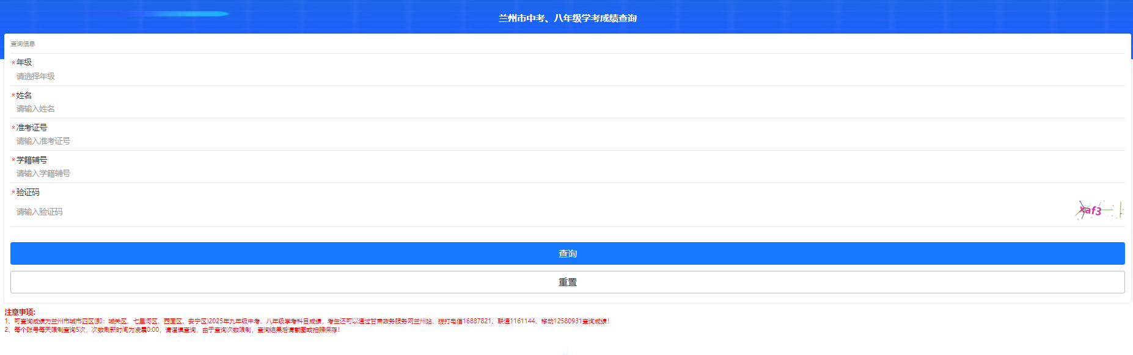Viewport: 1133px width, 355px height.
Task: Click notice line 1 about 可查询成绩
Action: pos(307,321)
